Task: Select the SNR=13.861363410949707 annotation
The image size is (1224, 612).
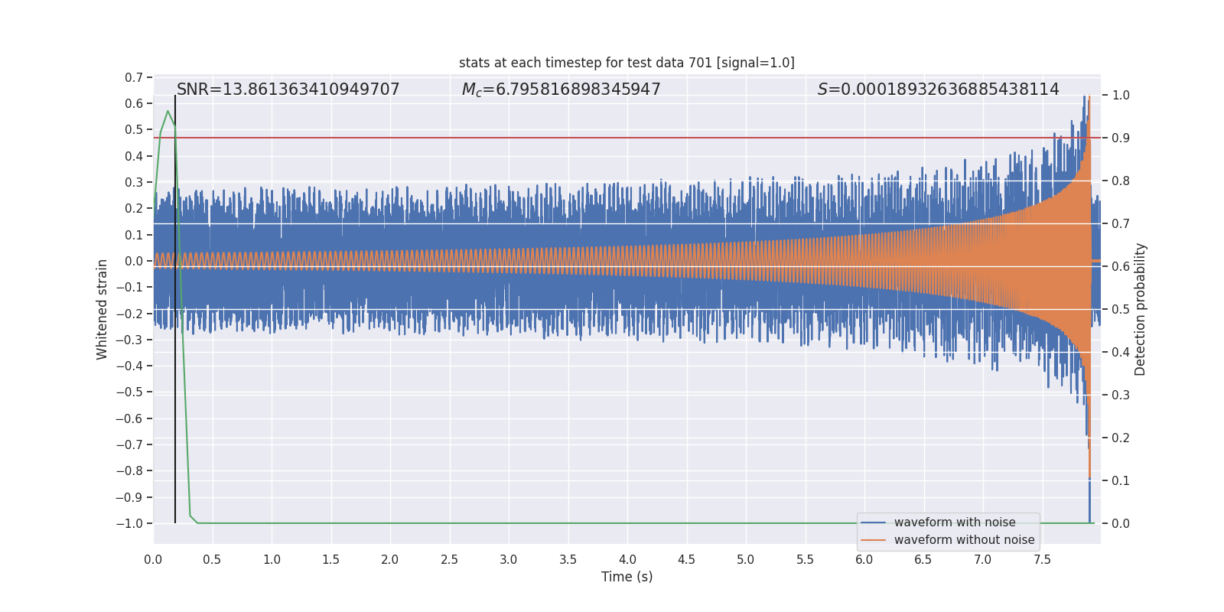Action: tap(288, 90)
